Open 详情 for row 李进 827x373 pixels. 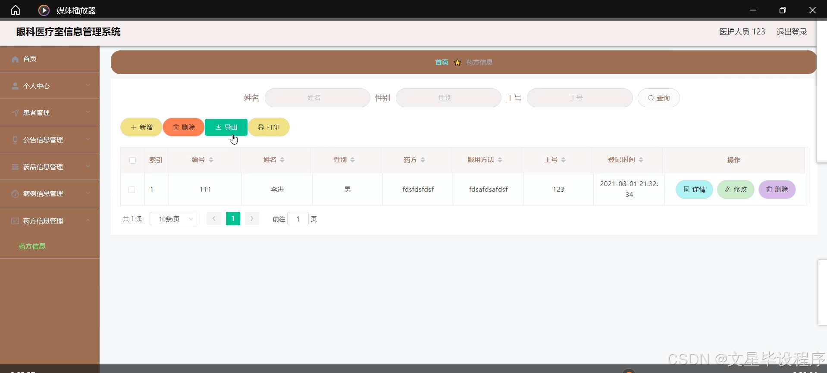point(694,190)
